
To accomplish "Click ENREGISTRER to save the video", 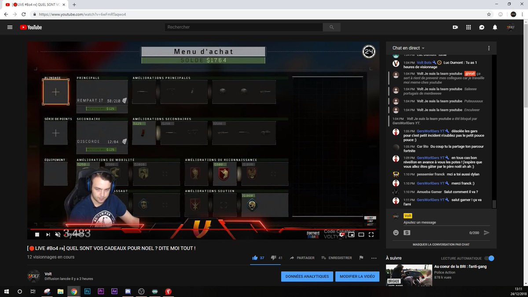I will click(337, 258).
